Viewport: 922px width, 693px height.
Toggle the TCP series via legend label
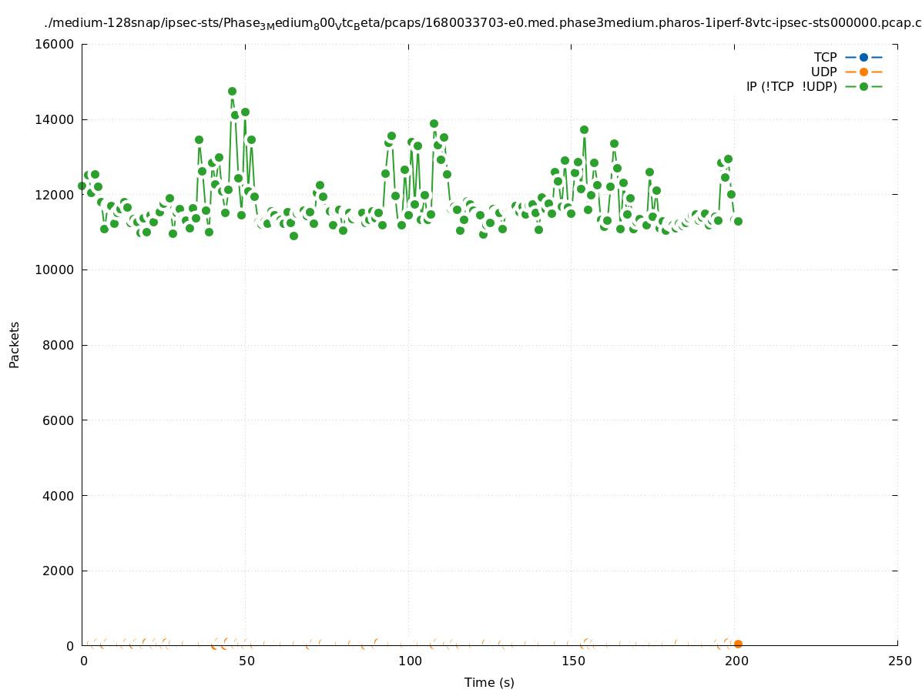click(825, 57)
